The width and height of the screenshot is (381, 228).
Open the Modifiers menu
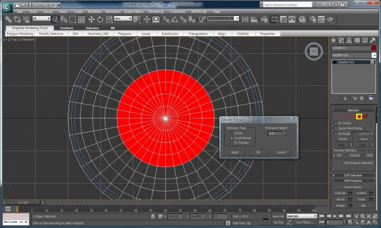(x=95, y=11)
